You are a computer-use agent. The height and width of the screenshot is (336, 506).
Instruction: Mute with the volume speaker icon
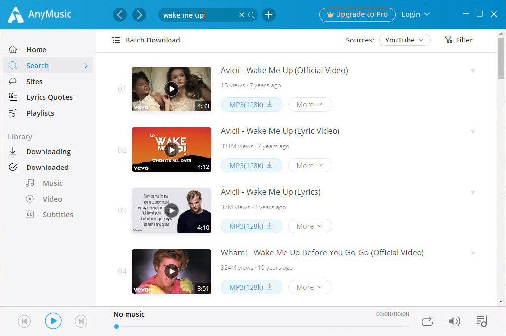[x=455, y=321]
